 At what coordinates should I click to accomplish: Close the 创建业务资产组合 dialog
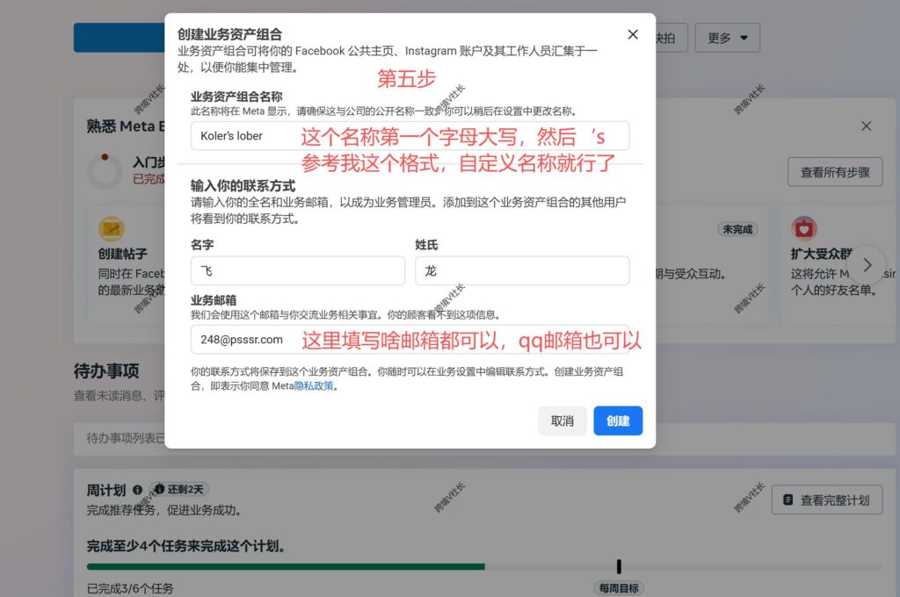tap(633, 34)
